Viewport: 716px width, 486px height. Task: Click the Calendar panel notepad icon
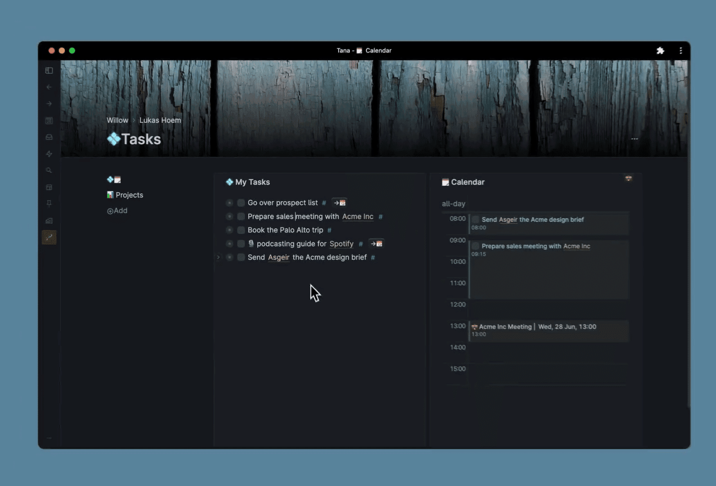pyautogui.click(x=445, y=182)
